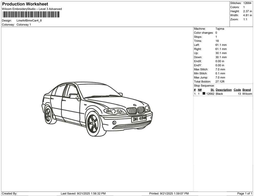Click the black thread color swatch
Viewport: 254px width, 196px height.
(204, 93)
